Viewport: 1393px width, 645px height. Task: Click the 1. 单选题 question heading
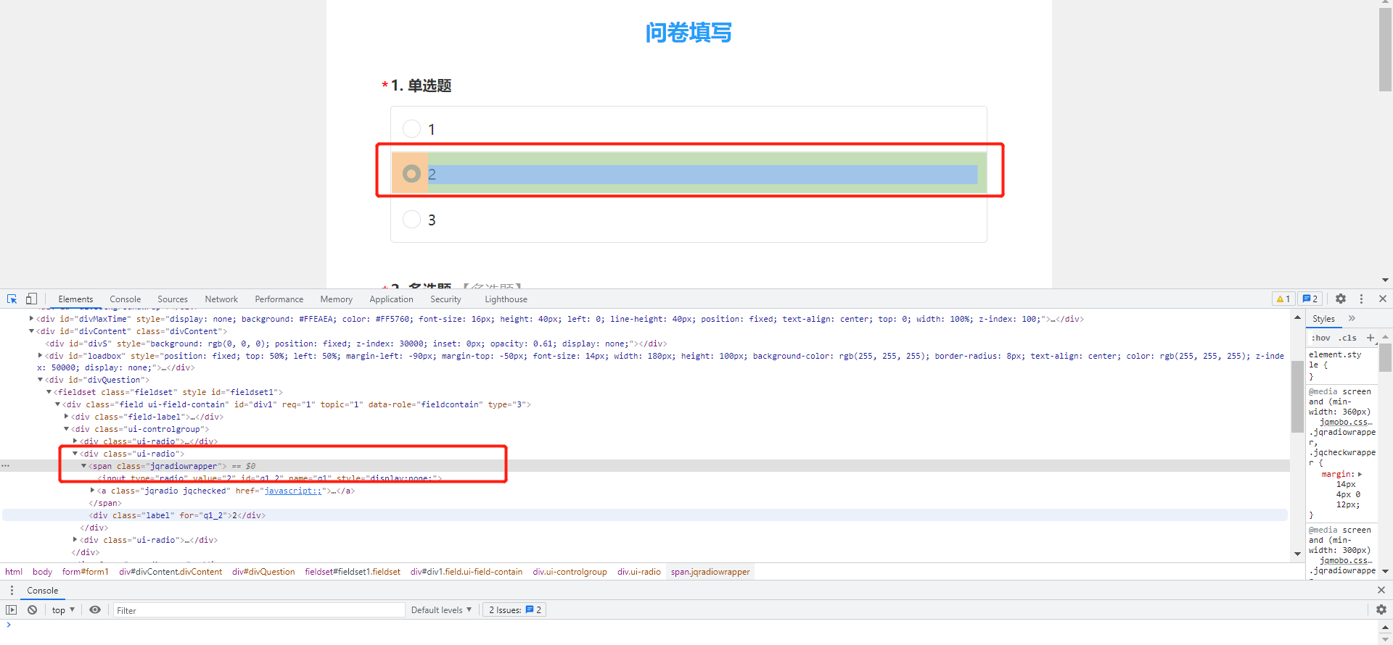tap(422, 86)
